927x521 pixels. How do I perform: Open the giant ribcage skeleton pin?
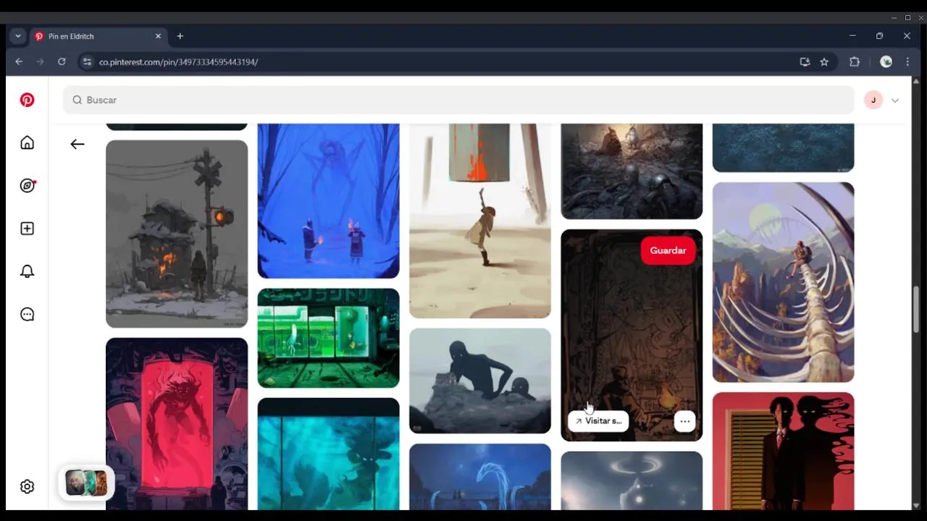[x=783, y=282]
